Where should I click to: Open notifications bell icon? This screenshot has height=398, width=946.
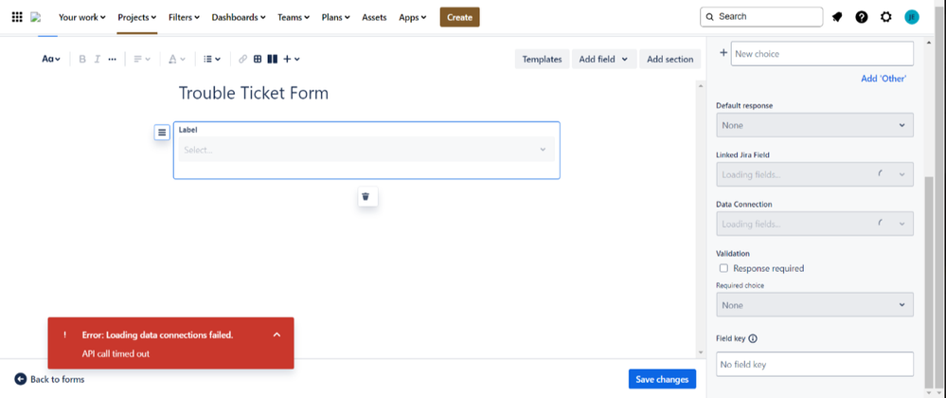pos(837,17)
